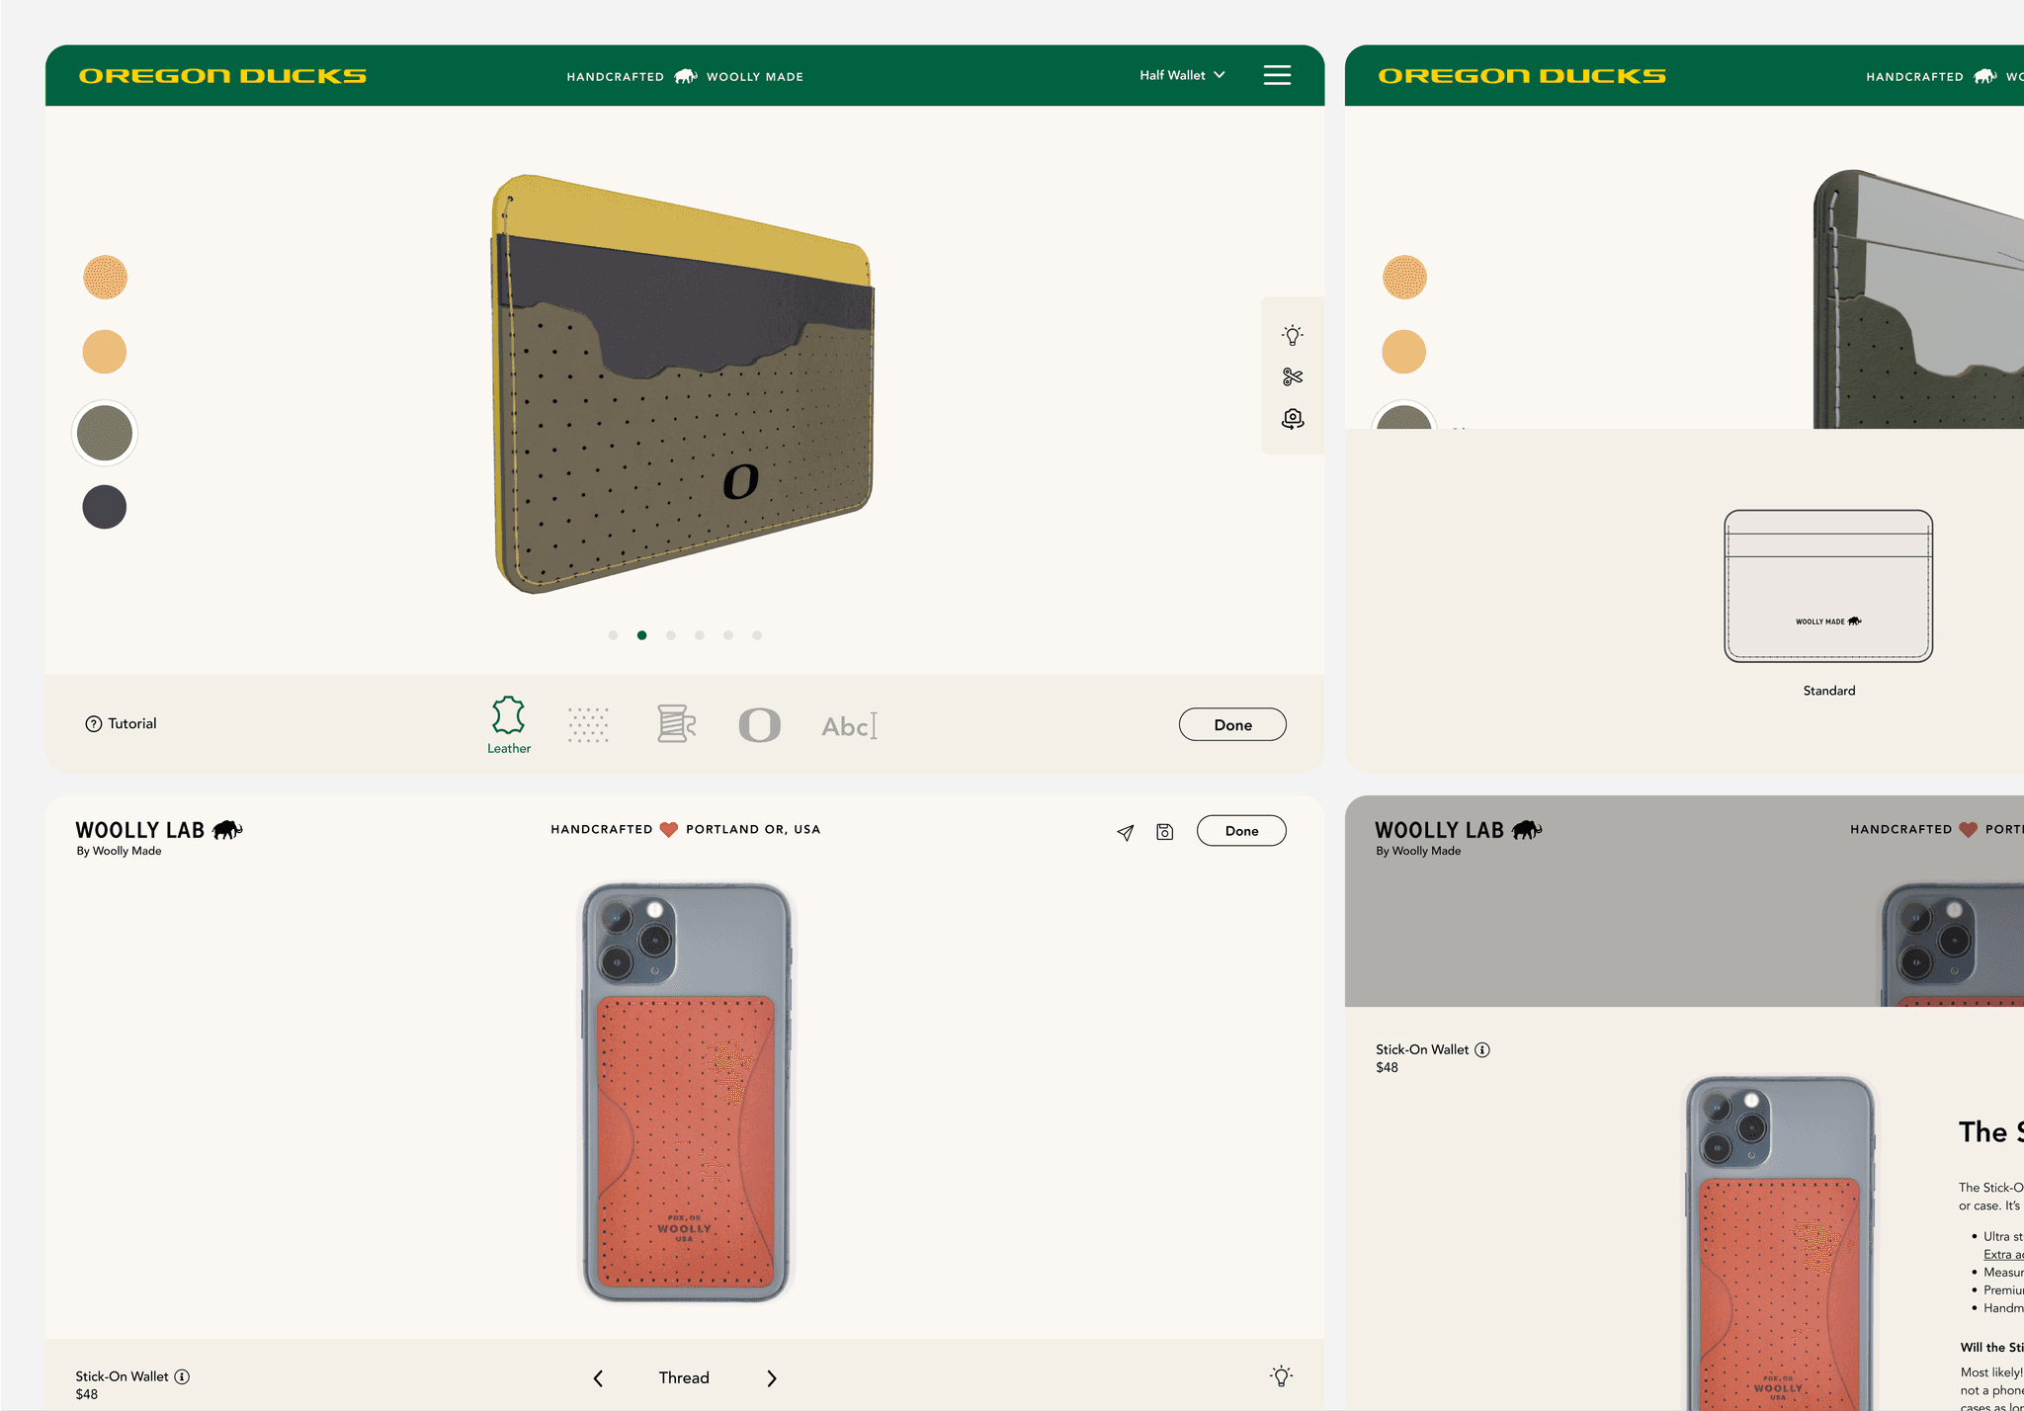Select the last carousel pagination dot
This screenshot has width=2024, height=1411.
(x=757, y=635)
